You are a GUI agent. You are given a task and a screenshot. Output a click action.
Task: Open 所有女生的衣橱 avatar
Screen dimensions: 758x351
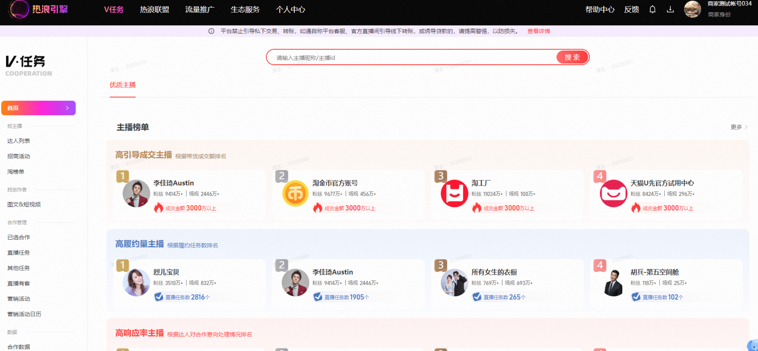(x=454, y=282)
